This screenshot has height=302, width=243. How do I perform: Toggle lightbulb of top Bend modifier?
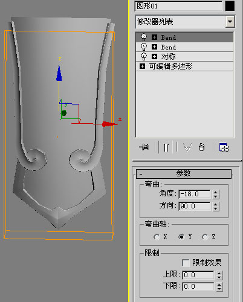click(144, 37)
